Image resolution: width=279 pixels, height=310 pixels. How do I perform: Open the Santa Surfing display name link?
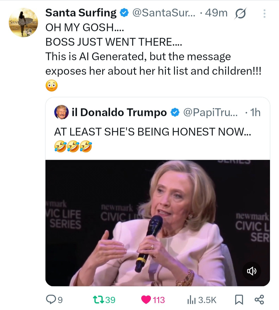pyautogui.click(x=81, y=13)
